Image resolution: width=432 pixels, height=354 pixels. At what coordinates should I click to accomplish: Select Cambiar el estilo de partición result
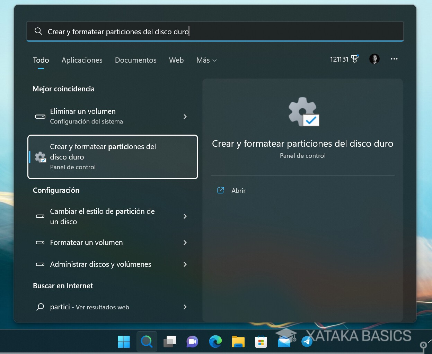(x=102, y=217)
